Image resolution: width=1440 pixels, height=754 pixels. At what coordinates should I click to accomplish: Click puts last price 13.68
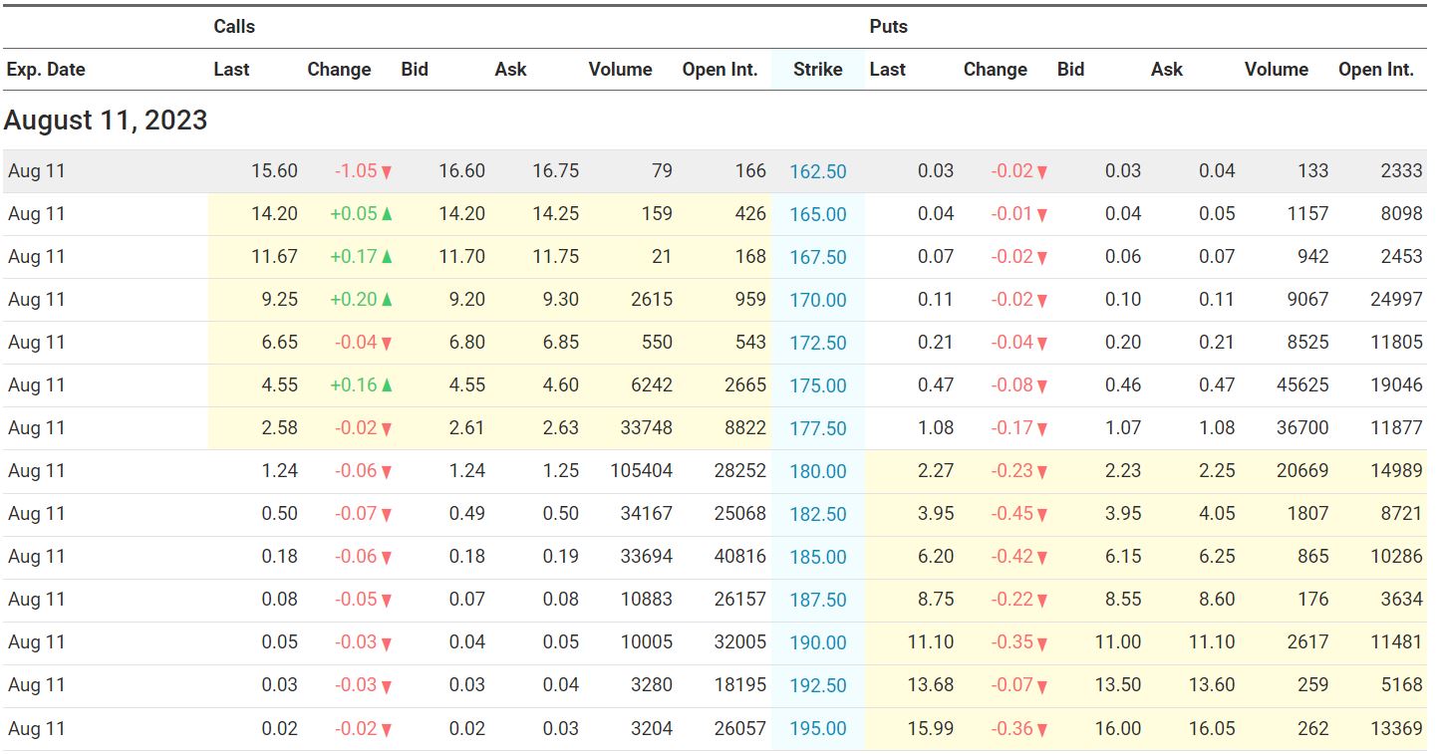pyautogui.click(x=931, y=685)
